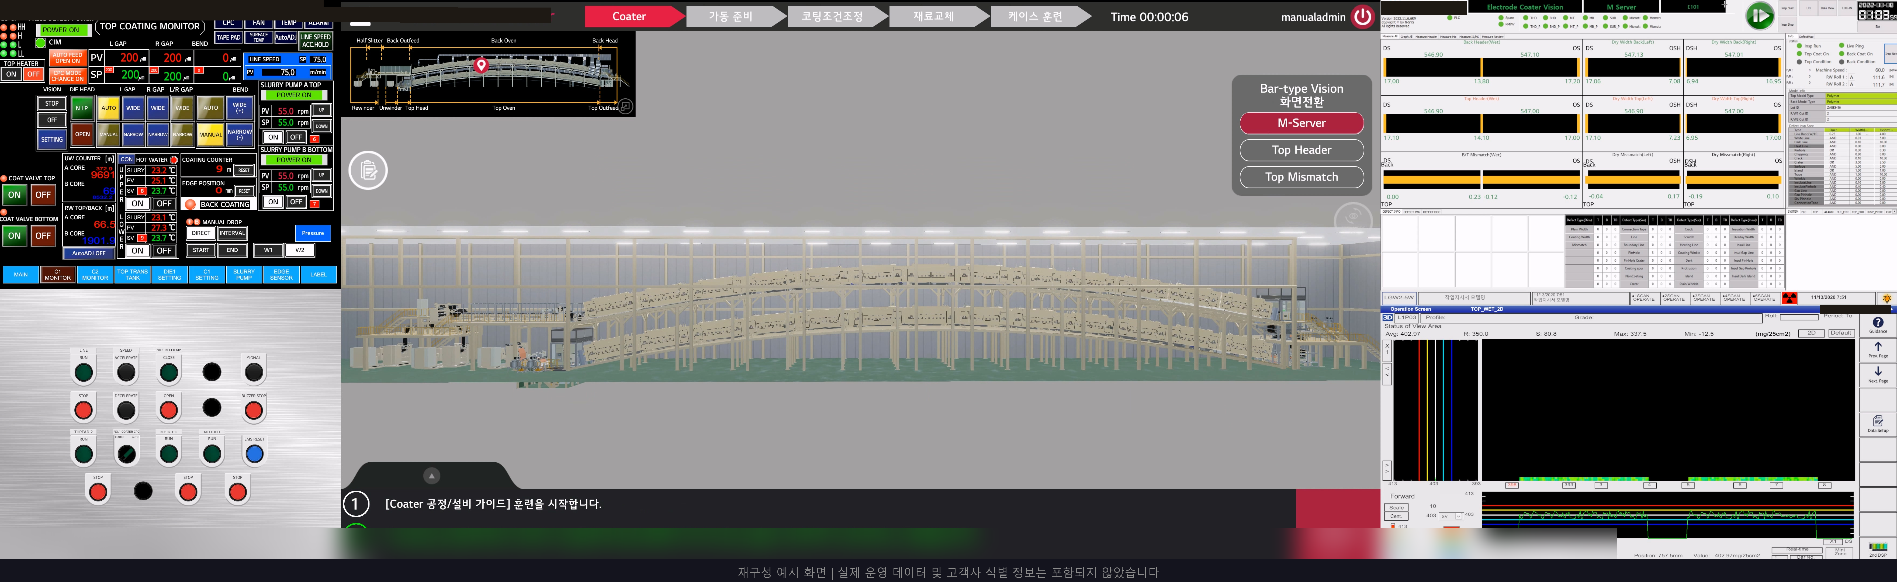Turn Coat Valve Bottom ON
This screenshot has width=1897, height=582.
(14, 236)
